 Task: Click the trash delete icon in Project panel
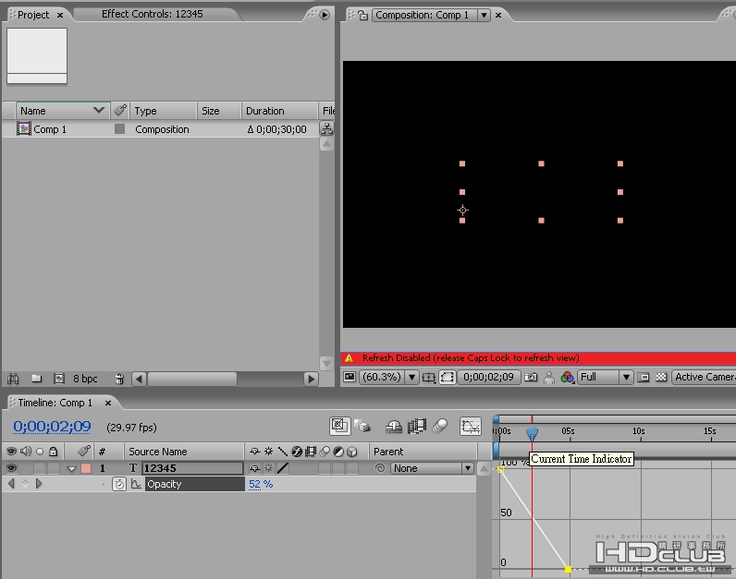tap(119, 379)
